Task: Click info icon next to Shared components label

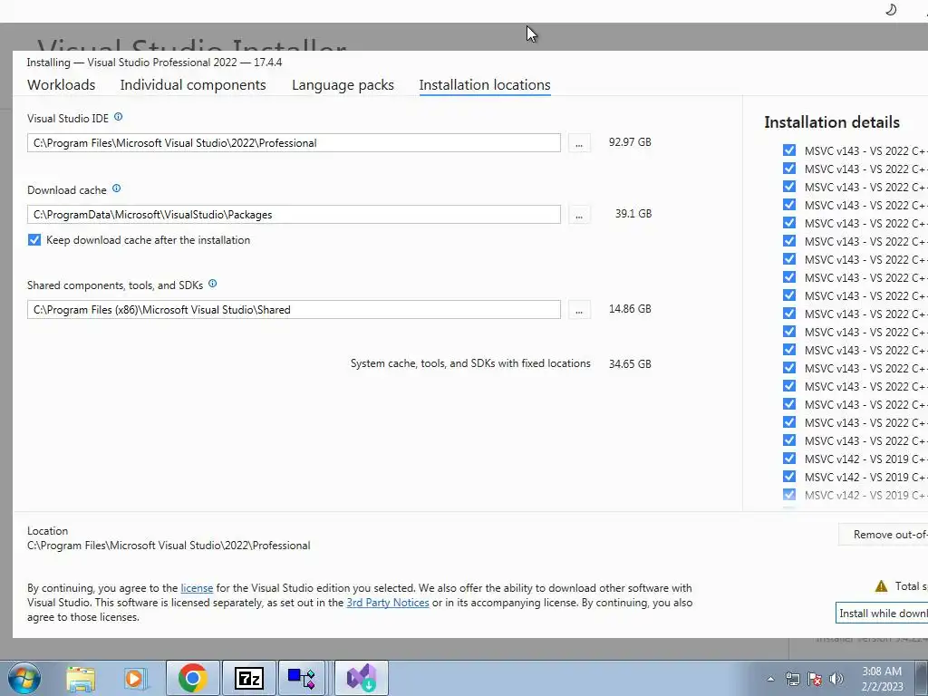Action: 212,284
